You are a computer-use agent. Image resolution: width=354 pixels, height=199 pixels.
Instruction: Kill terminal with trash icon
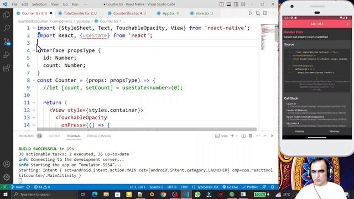(x=251, y=136)
